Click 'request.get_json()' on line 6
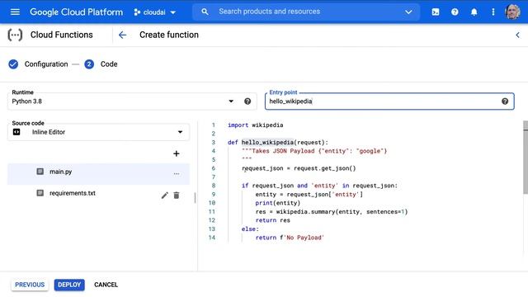The image size is (528, 297). point(324,168)
